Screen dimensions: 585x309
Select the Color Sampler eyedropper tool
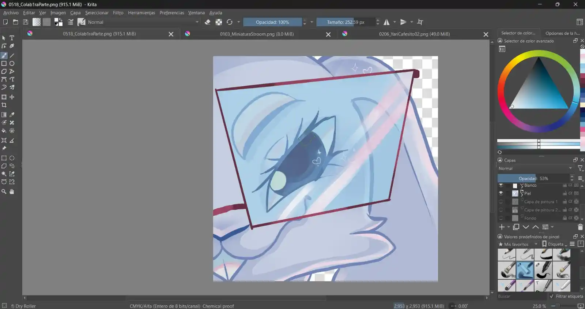click(12, 115)
